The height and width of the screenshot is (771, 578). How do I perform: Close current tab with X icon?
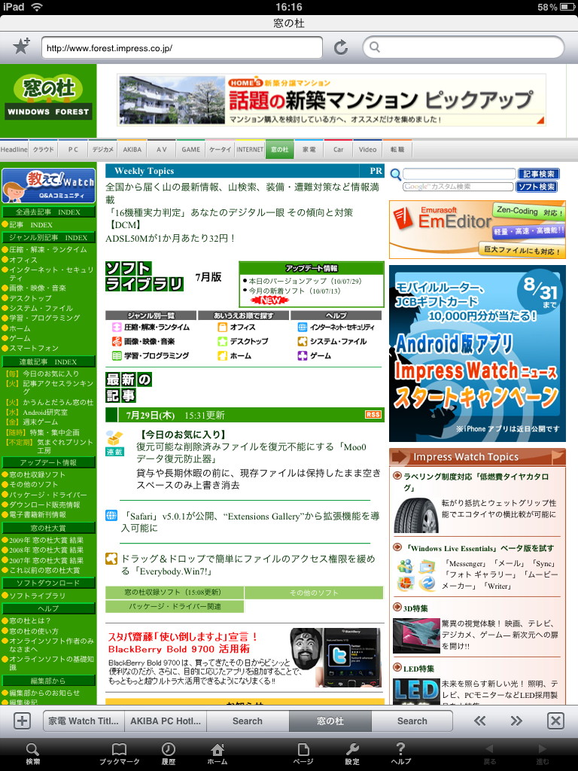click(x=555, y=721)
